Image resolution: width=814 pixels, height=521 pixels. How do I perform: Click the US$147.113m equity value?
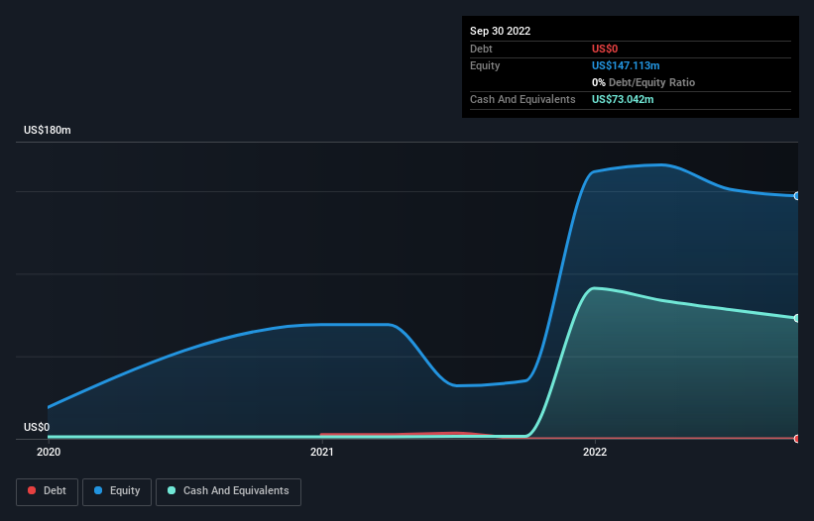coord(626,65)
